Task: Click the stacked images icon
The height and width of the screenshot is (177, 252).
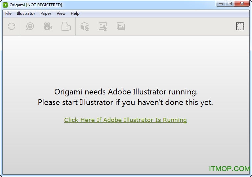Action: tap(121, 26)
